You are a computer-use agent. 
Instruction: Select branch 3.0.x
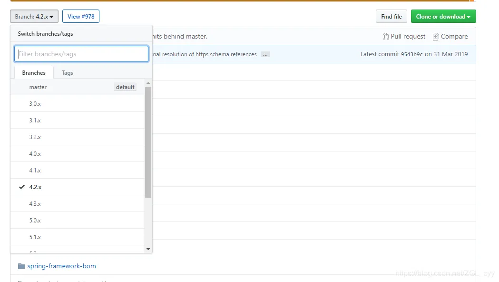[35, 104]
